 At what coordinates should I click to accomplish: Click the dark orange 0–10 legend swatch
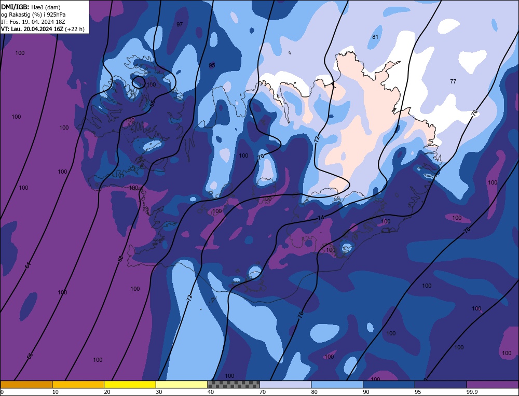click(x=26, y=385)
